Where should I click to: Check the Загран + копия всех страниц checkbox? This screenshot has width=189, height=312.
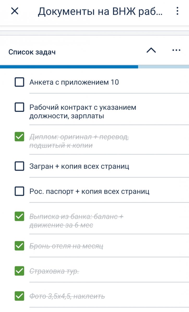[x=19, y=166]
